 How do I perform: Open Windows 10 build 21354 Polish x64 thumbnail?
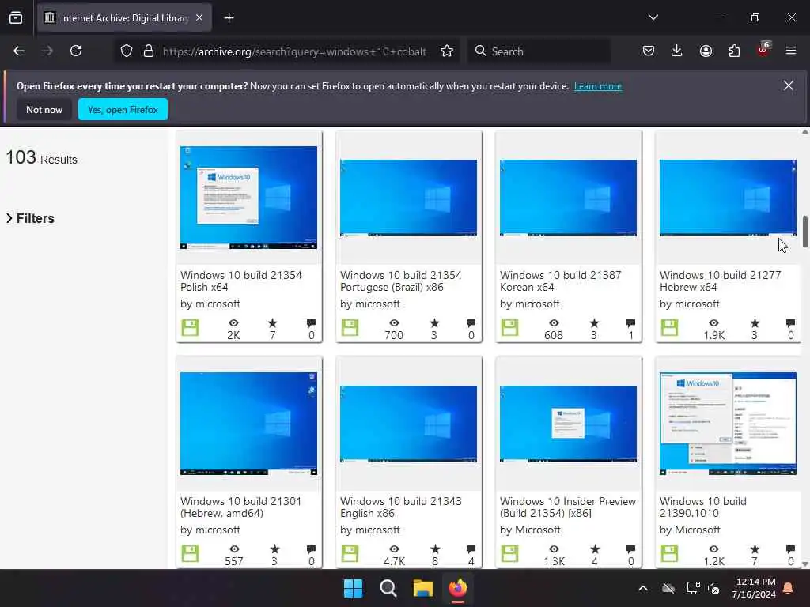(x=248, y=198)
